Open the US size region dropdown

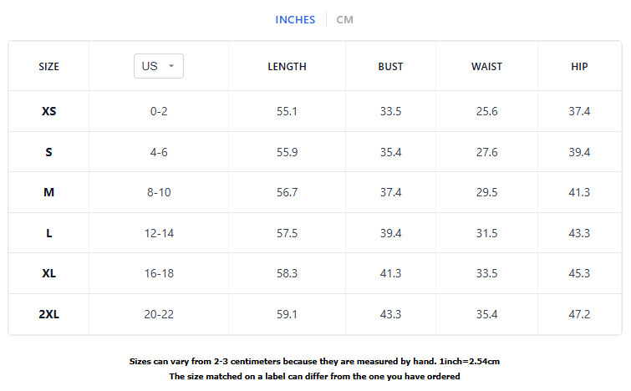[158, 66]
